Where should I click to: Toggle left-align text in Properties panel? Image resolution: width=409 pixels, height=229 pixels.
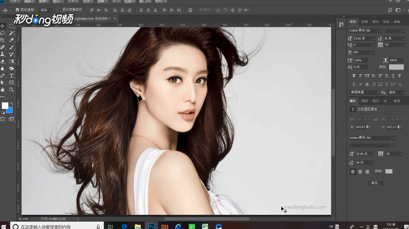353,171
